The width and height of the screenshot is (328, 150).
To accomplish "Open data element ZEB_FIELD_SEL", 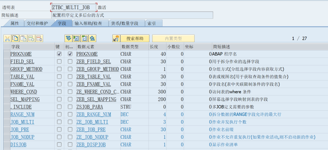I will pyautogui.click(x=94, y=62).
